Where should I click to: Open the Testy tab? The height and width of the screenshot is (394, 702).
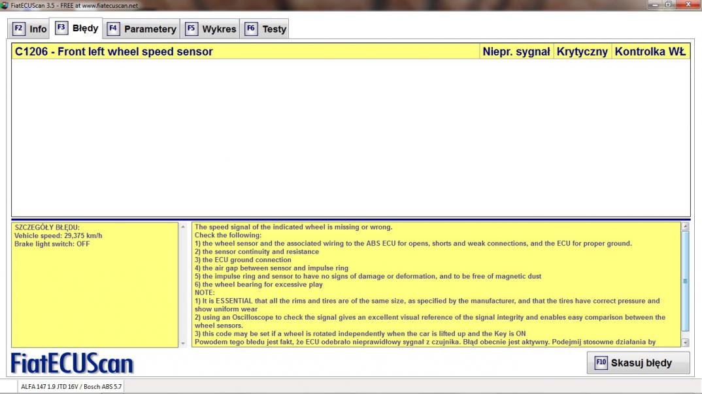point(265,29)
